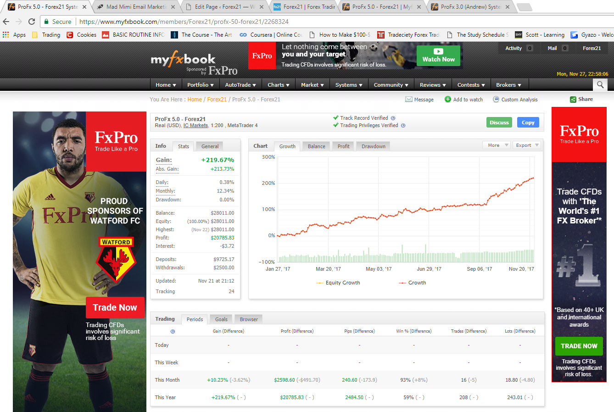The width and height of the screenshot is (614, 412).
Task: Switch to the Goals trading tab
Action: 221,319
